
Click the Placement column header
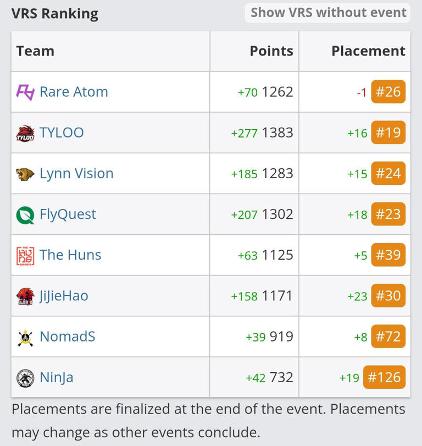pos(367,51)
